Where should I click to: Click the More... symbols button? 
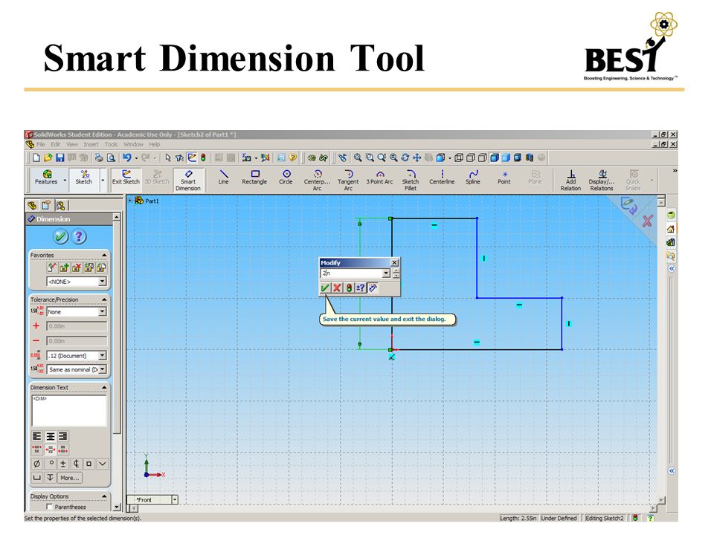70,478
